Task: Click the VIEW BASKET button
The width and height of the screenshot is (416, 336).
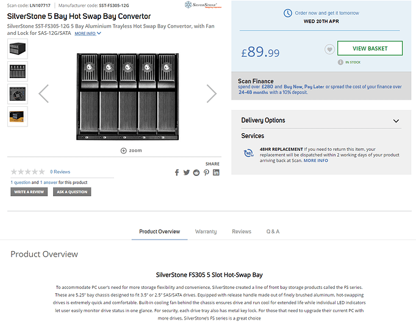Action: point(370,49)
